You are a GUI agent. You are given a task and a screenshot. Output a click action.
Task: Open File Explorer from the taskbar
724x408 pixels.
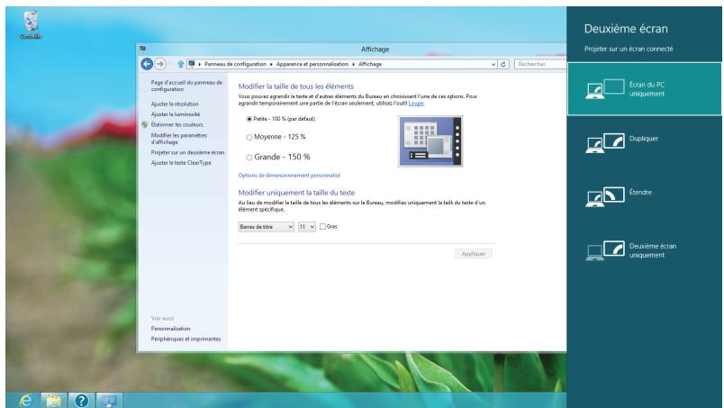[53, 400]
